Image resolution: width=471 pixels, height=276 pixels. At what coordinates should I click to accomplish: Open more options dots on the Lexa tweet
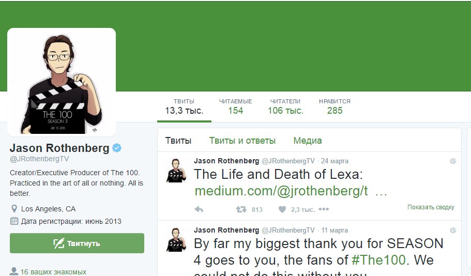[x=324, y=209]
